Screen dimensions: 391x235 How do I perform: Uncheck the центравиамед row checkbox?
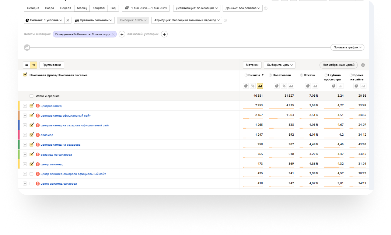32,106
